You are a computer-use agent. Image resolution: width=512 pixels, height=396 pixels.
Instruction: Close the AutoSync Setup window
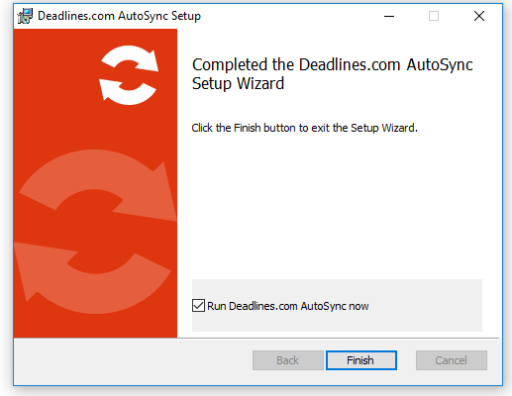point(479,16)
